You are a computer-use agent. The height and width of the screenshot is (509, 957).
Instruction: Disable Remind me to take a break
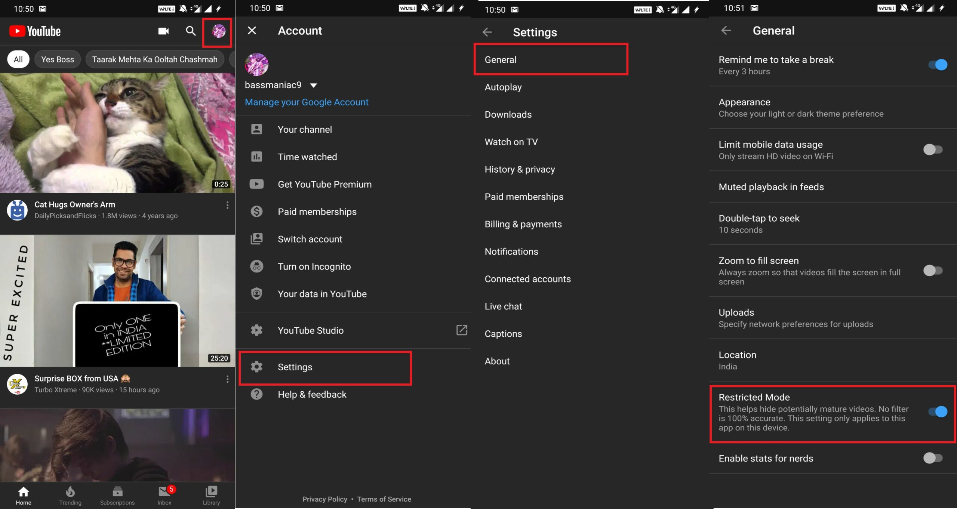tap(937, 65)
